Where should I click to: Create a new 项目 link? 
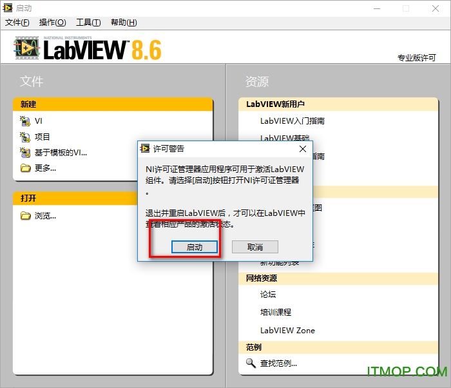[x=43, y=137]
